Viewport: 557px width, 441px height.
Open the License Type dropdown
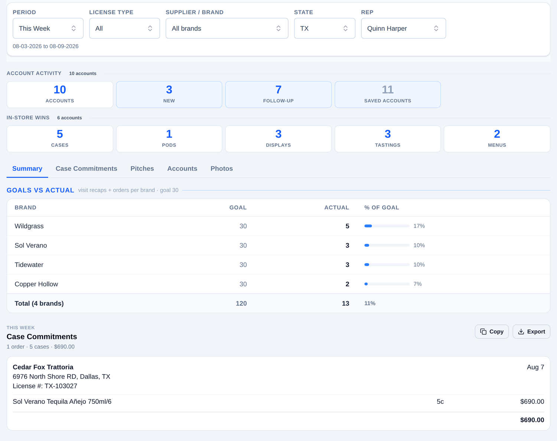[x=124, y=28]
